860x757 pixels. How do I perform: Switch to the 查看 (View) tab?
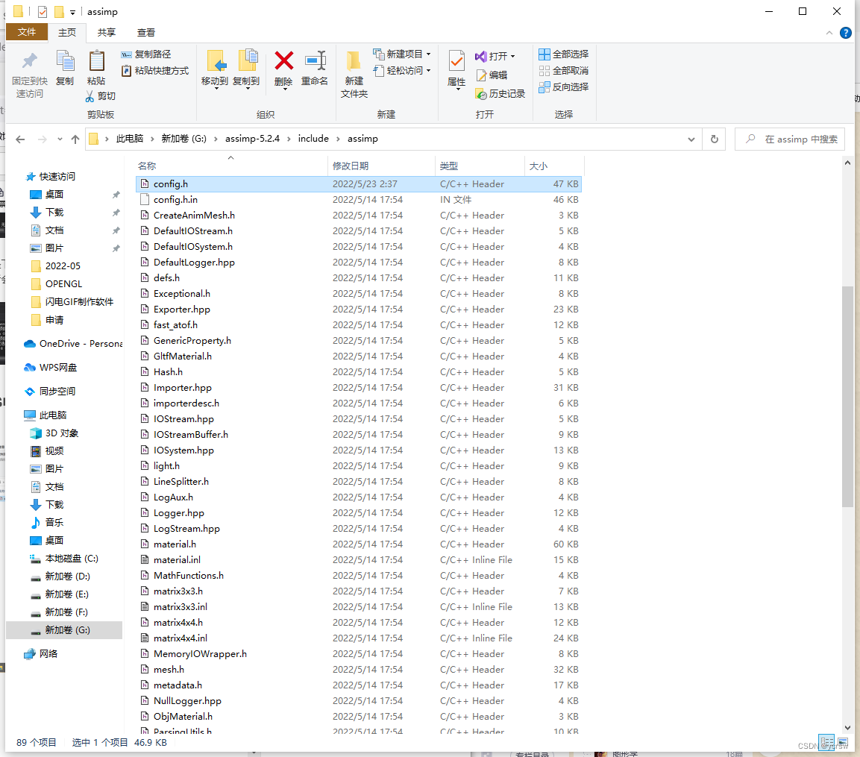(146, 33)
